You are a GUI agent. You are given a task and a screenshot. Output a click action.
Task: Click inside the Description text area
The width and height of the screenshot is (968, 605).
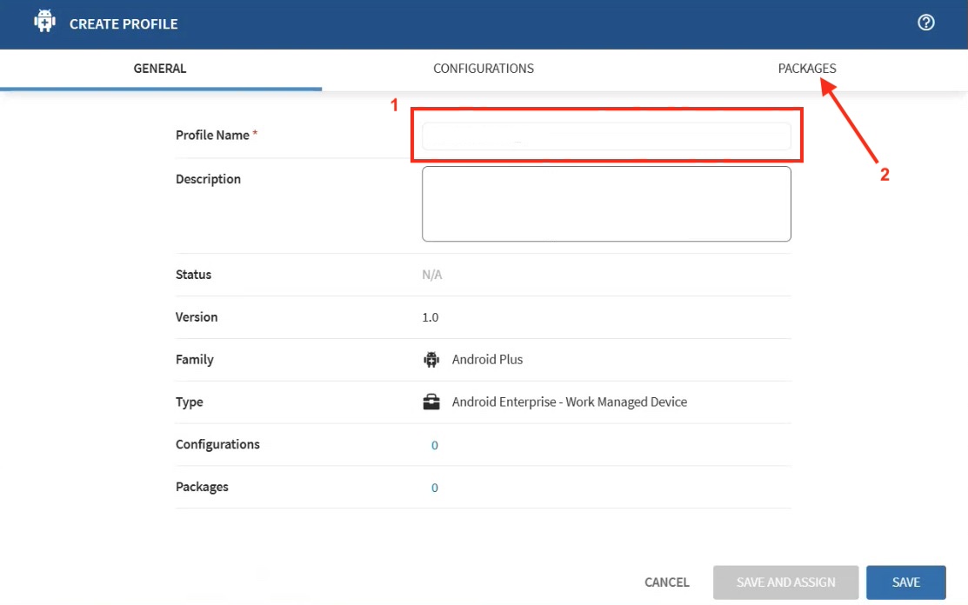click(x=606, y=203)
